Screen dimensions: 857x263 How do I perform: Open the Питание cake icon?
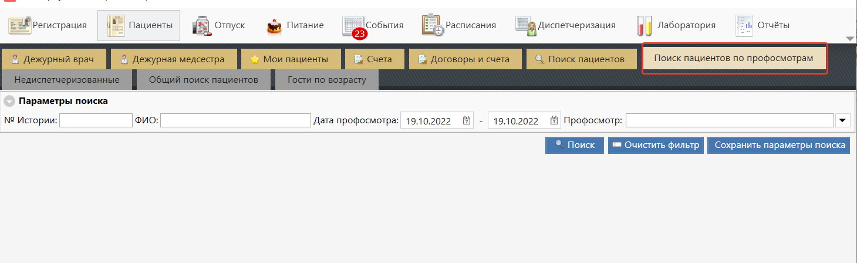(x=274, y=26)
